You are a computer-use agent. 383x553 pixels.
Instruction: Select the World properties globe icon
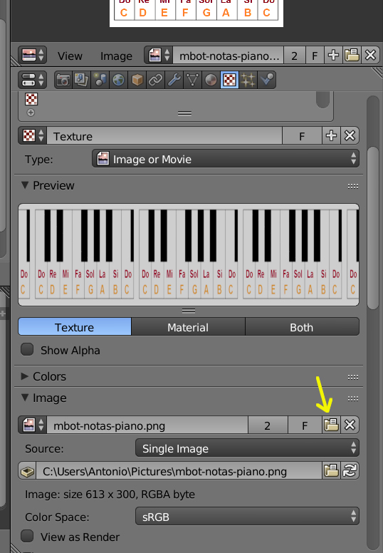point(118,80)
